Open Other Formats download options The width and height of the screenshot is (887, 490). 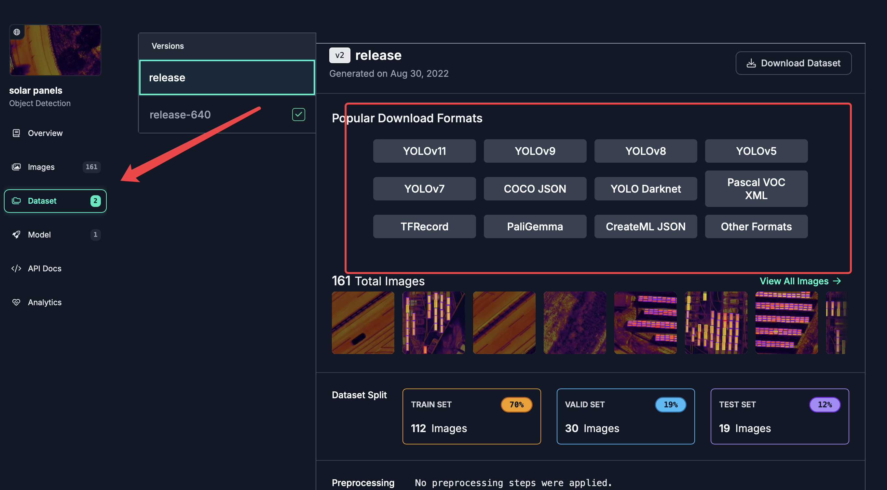756,226
